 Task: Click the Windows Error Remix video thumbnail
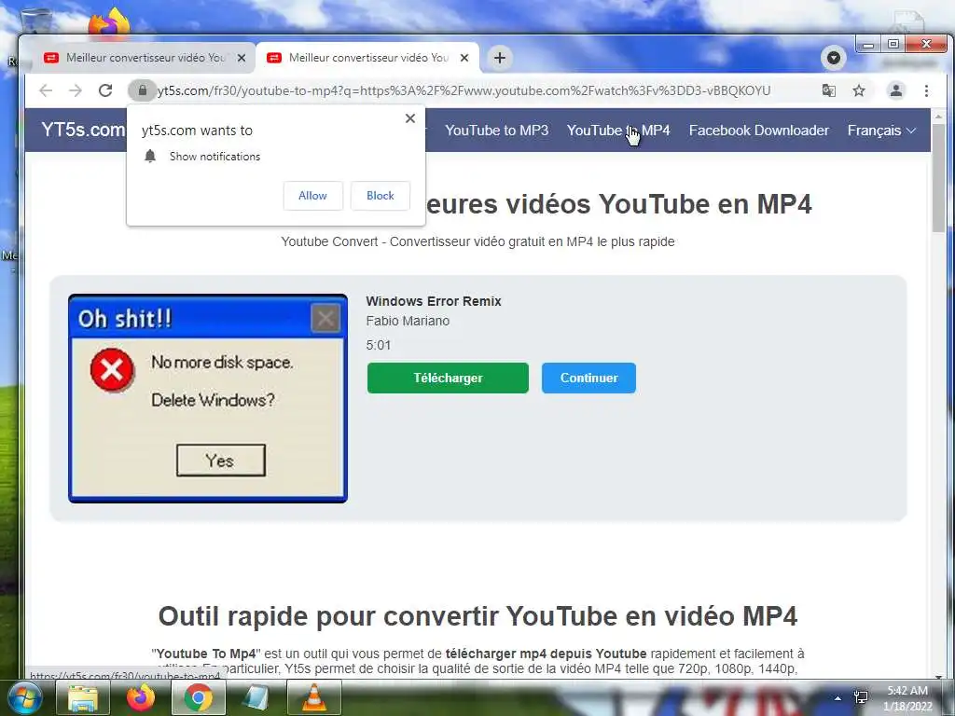(208, 398)
